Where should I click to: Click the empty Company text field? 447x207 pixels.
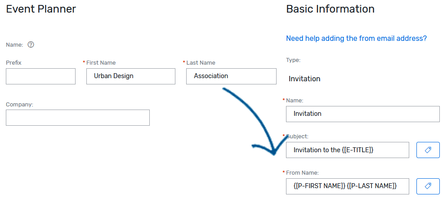(77, 118)
